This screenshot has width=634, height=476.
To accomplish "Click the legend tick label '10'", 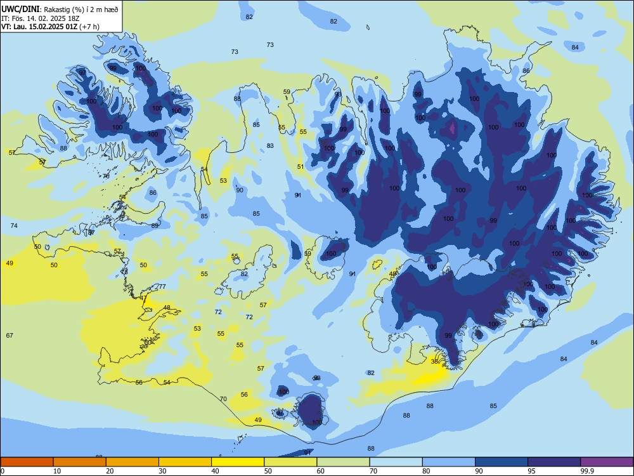I will (57, 471).
